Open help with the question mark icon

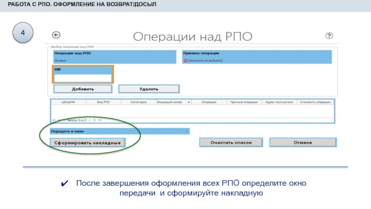tap(329, 36)
